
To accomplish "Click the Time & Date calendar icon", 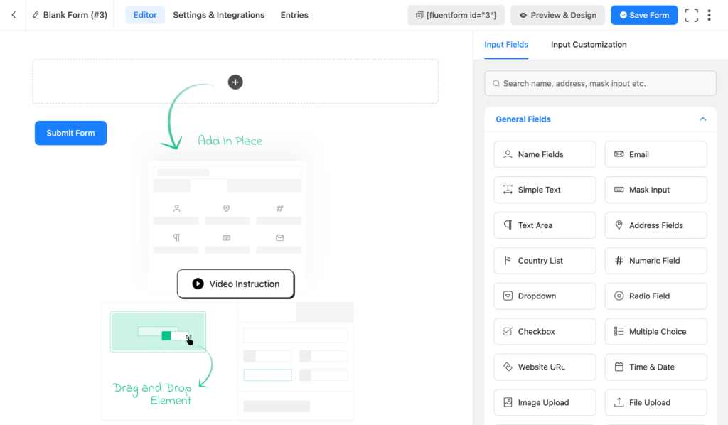I will pos(619,367).
